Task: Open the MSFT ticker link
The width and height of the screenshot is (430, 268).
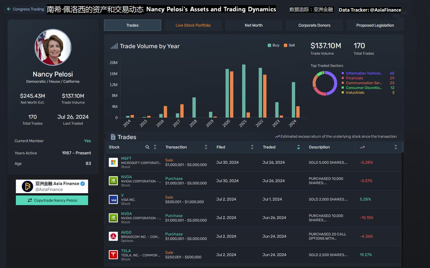Action: (126, 158)
